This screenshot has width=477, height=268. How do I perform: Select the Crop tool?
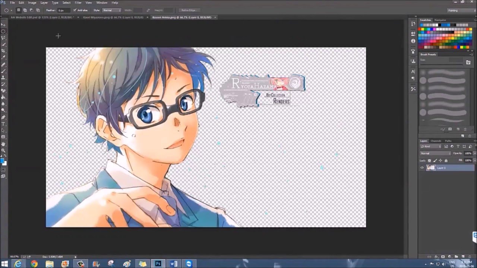[3, 51]
